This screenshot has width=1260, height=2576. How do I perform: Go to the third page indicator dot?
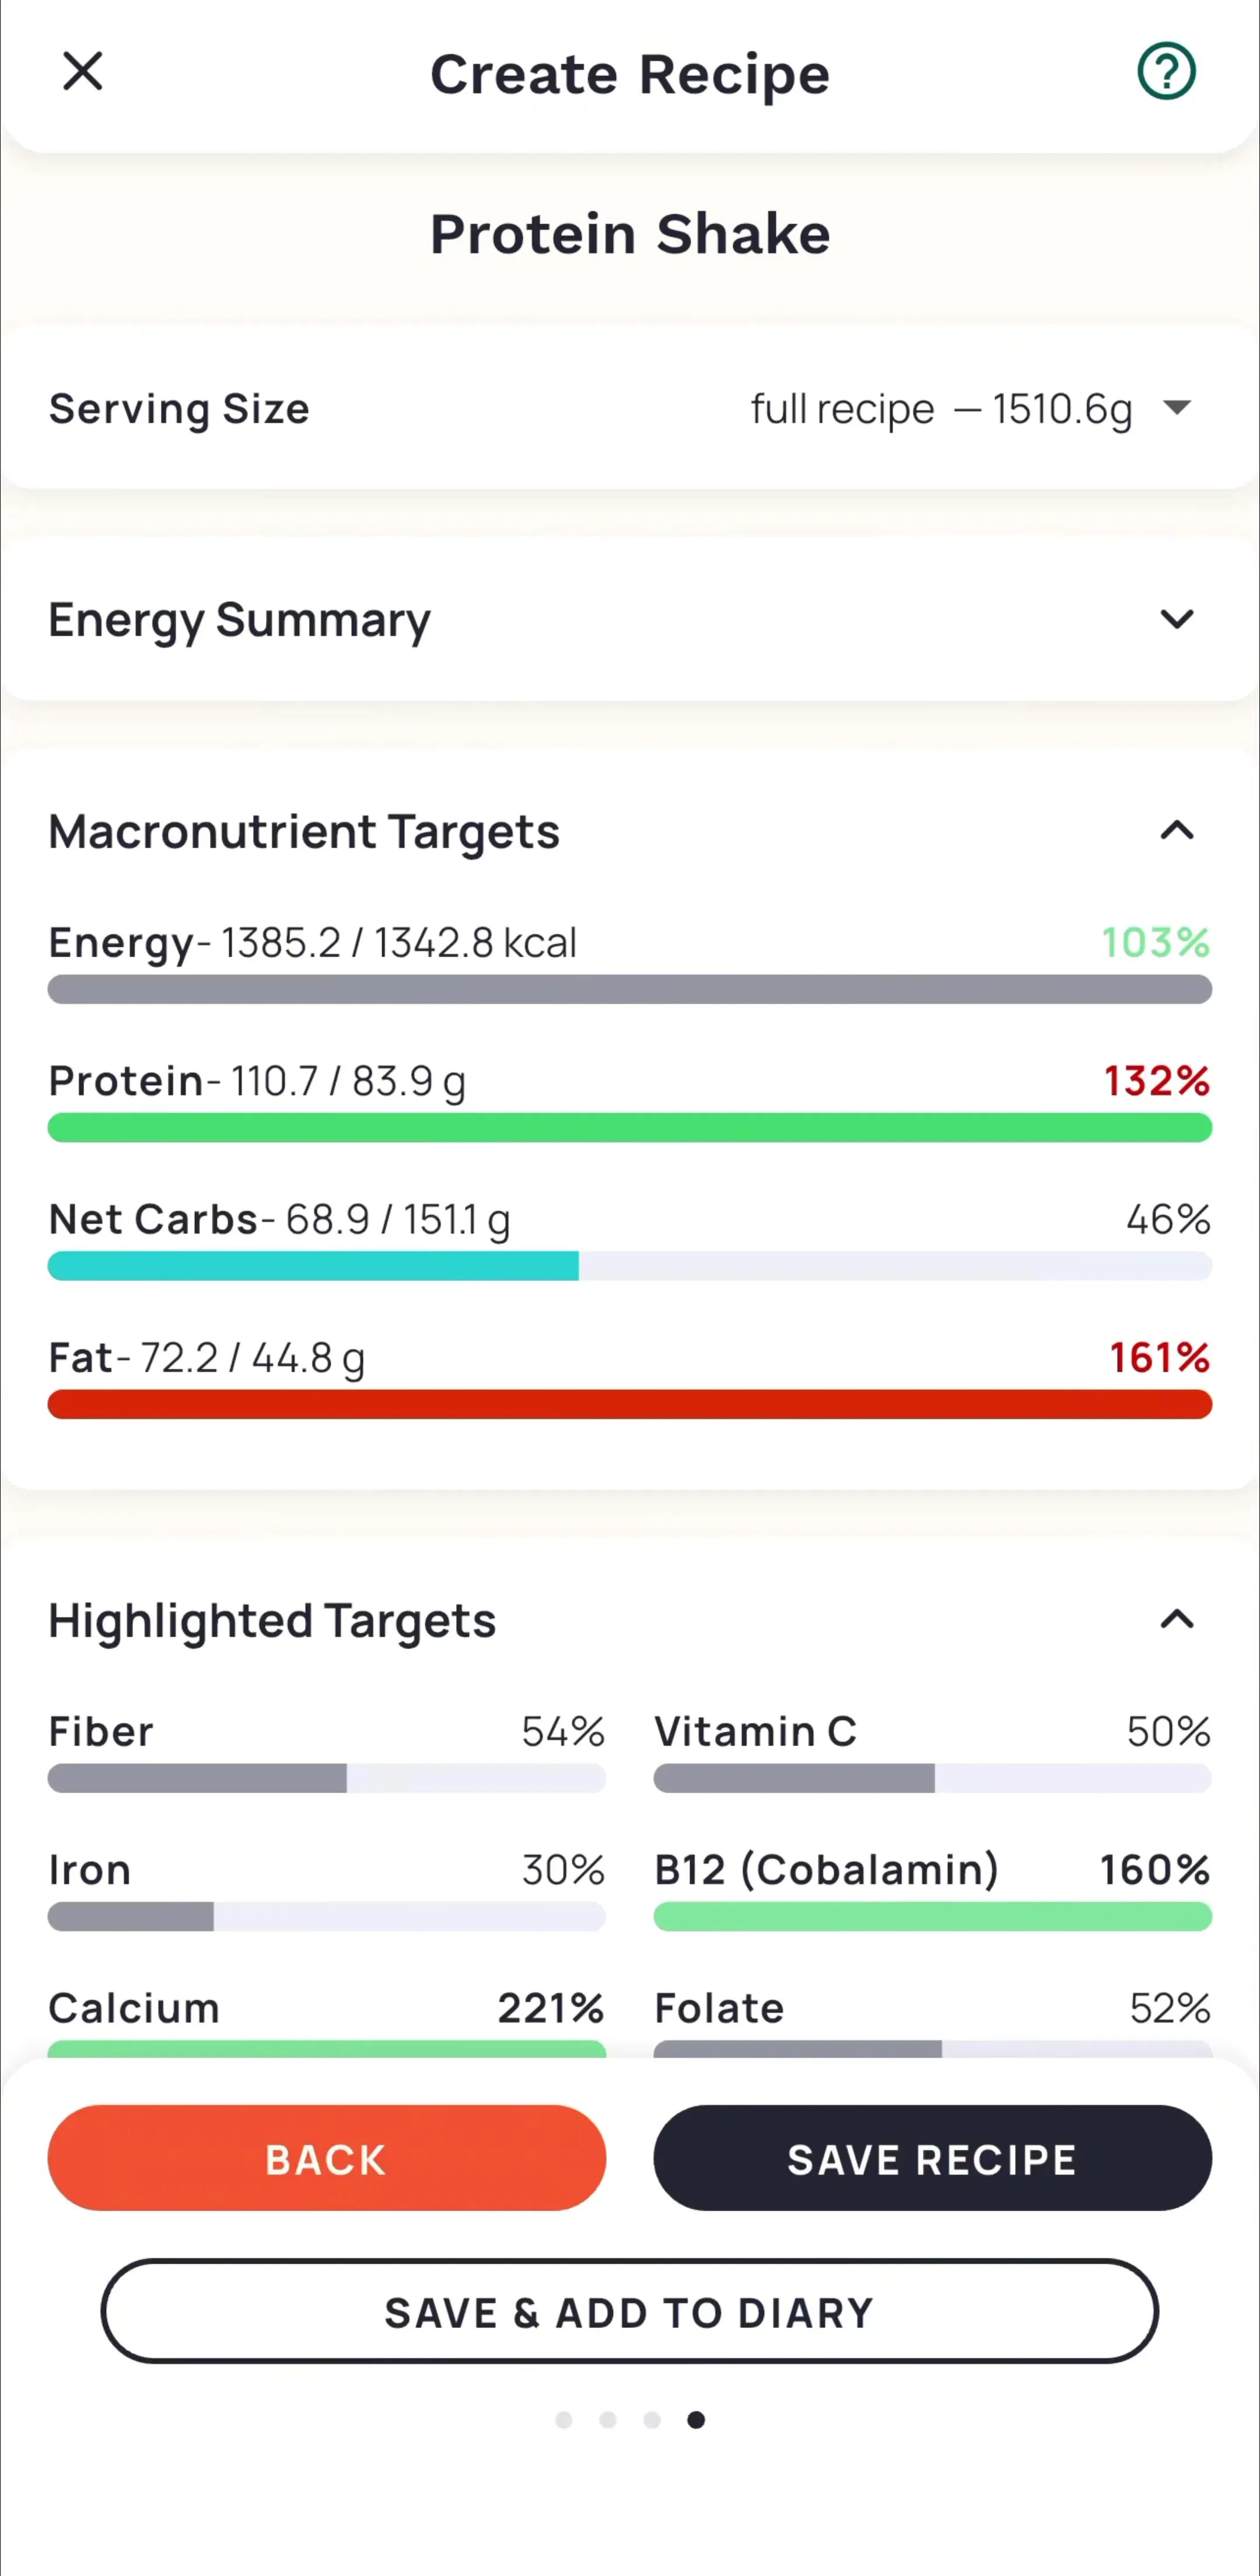(652, 2420)
